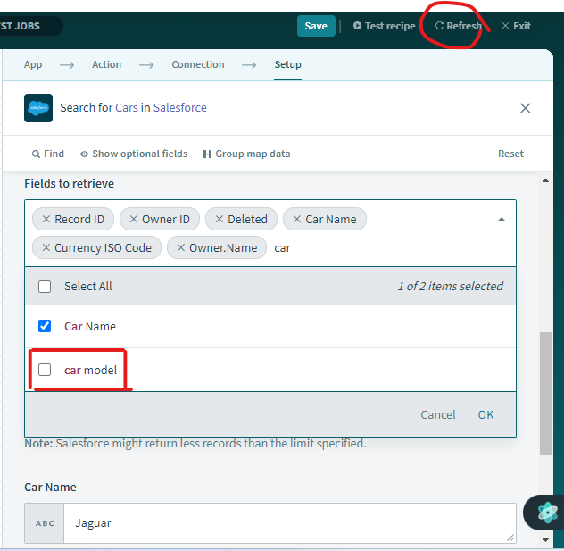Click Group map data option
This screenshot has height=551, width=564.
(x=246, y=154)
